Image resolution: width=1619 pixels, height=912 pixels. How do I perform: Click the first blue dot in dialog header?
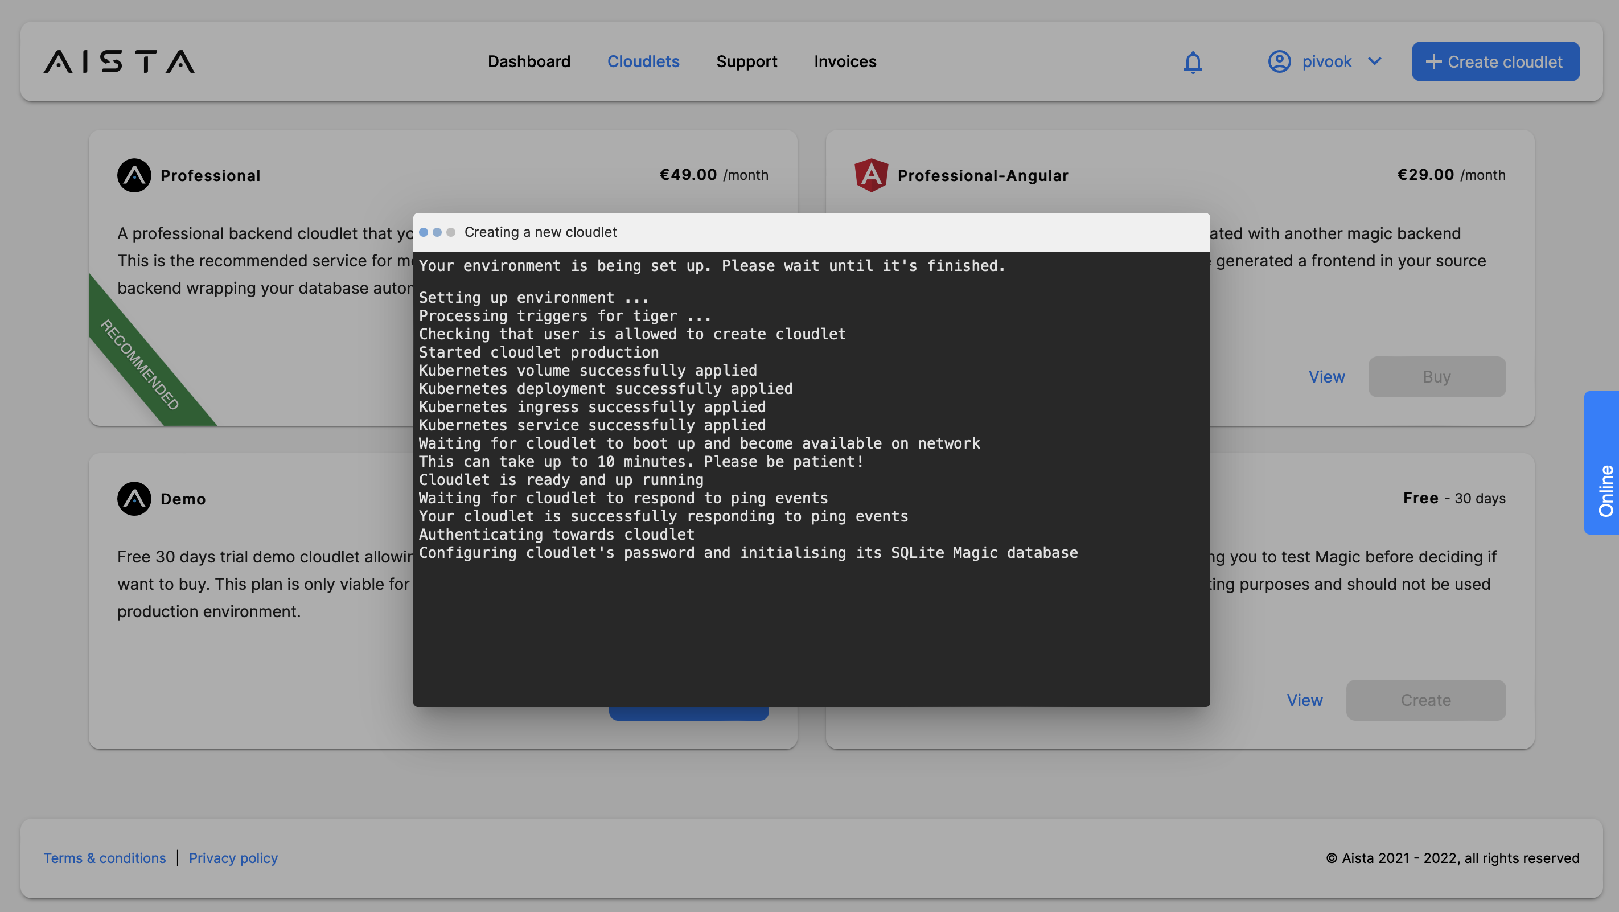click(424, 233)
